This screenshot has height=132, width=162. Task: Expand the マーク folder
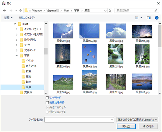[x=17, y=45]
